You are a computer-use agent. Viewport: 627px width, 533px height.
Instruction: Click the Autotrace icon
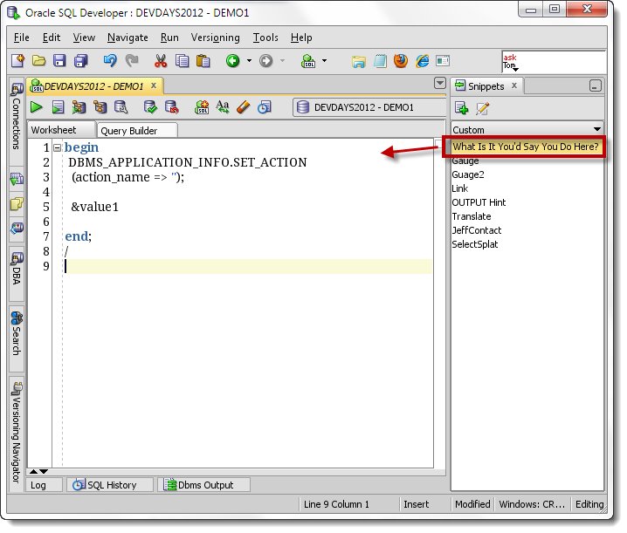pyautogui.click(x=100, y=107)
